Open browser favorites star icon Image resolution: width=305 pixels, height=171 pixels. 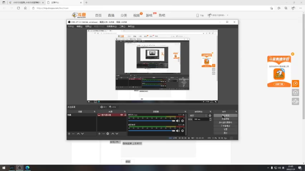coord(279,8)
